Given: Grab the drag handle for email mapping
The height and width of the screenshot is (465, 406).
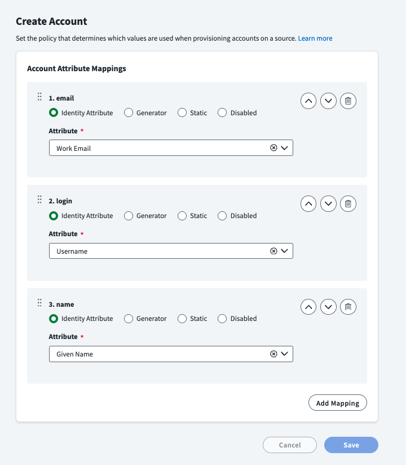Looking at the screenshot, I should tap(39, 97).
